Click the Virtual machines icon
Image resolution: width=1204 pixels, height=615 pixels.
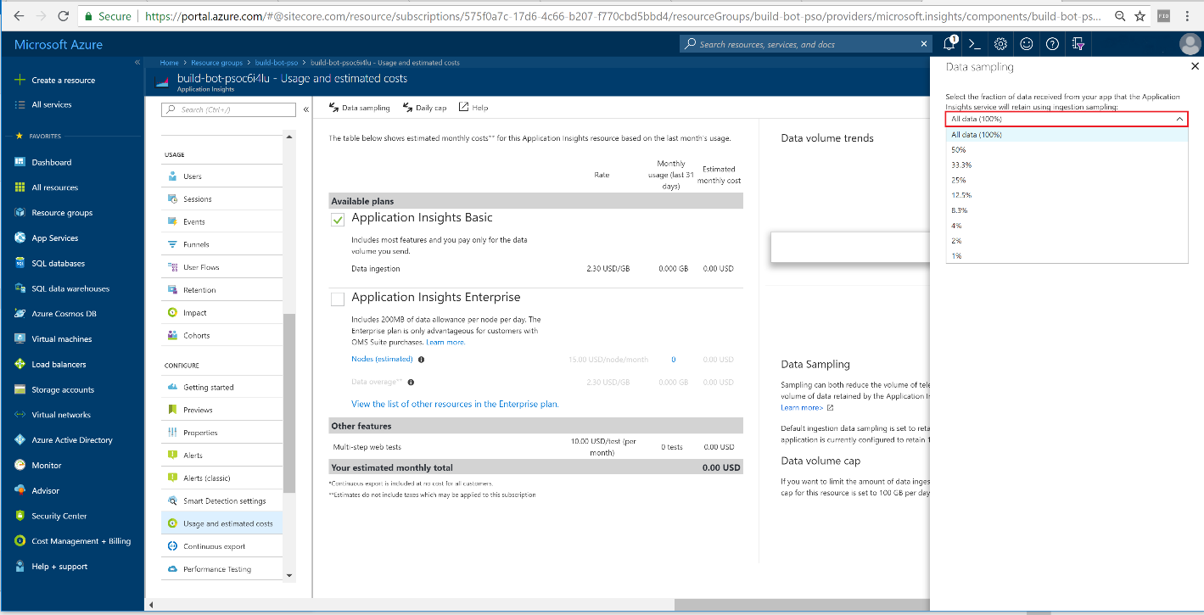[x=20, y=338]
